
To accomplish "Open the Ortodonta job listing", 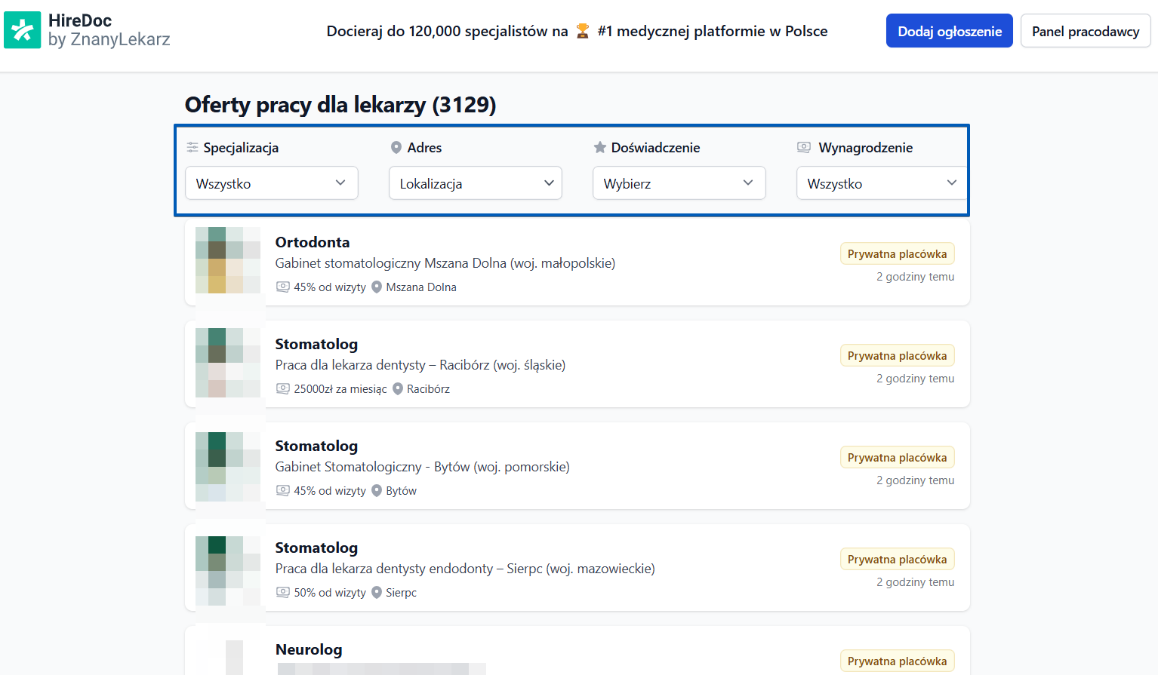I will click(312, 242).
